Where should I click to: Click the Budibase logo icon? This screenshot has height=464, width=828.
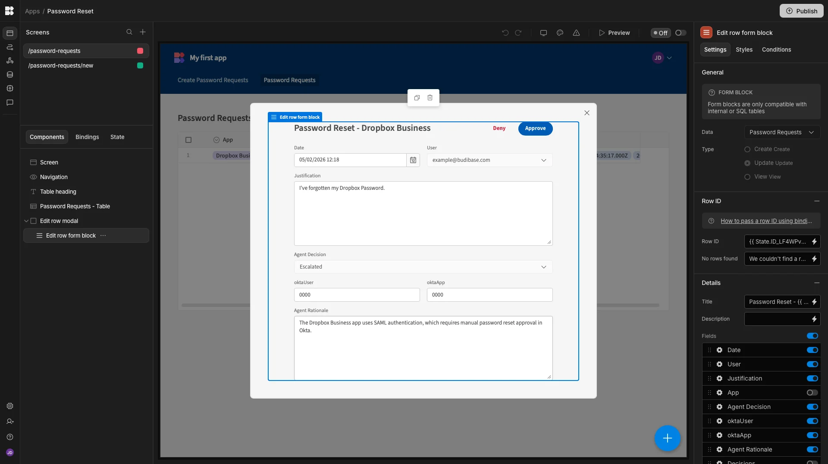point(9,11)
